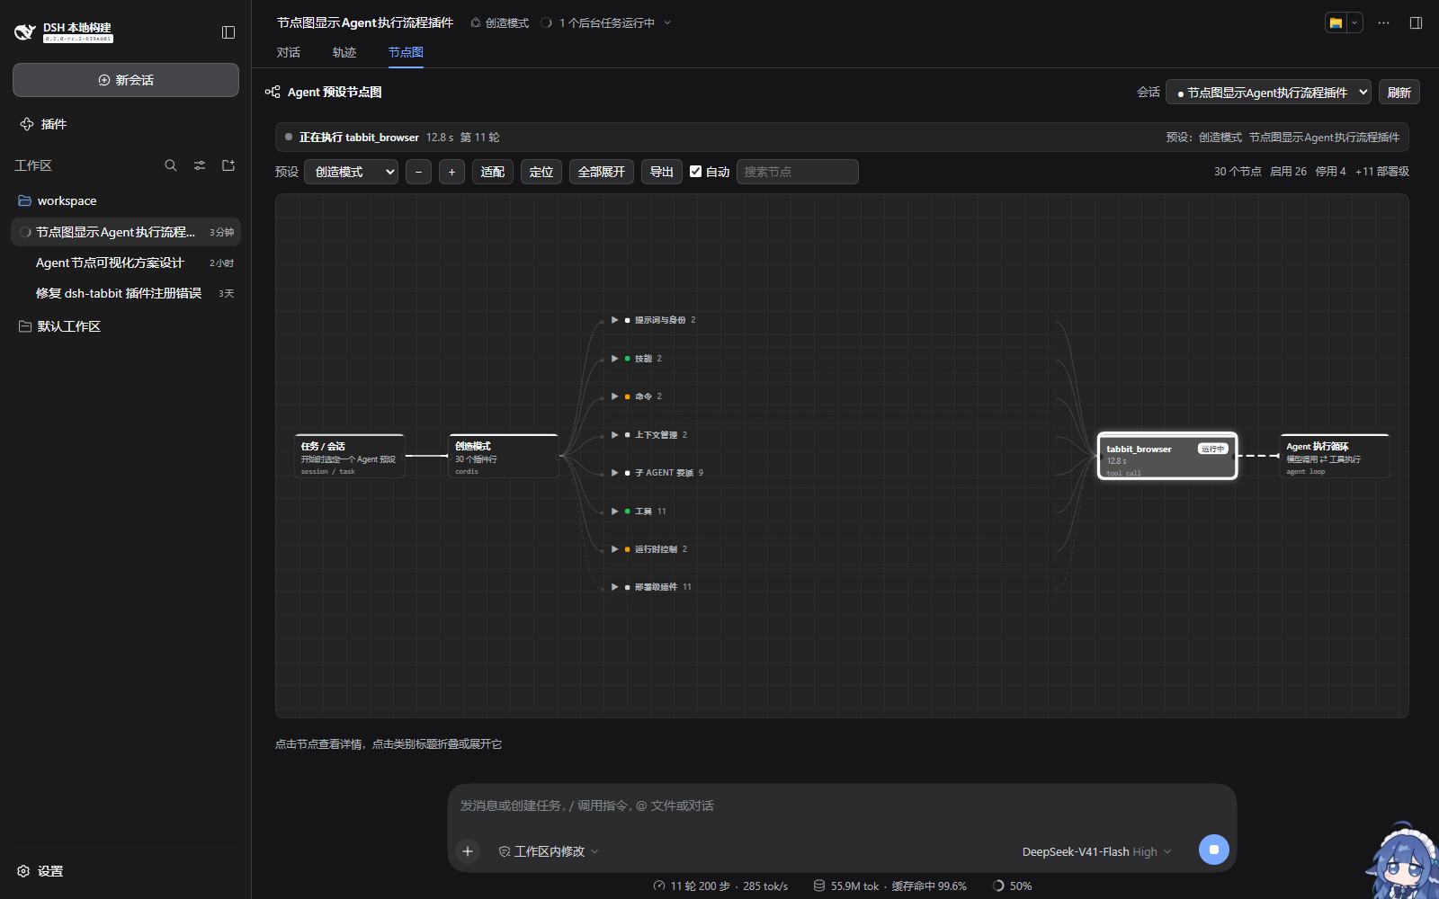Image resolution: width=1439 pixels, height=899 pixels.
Task: Open conversation Agent节点可视化方案设计
Action: coord(126,263)
